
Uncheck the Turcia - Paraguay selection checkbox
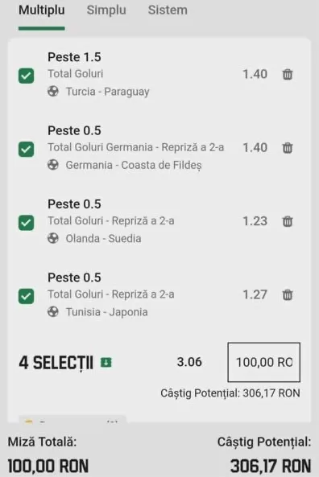pyautogui.click(x=27, y=76)
